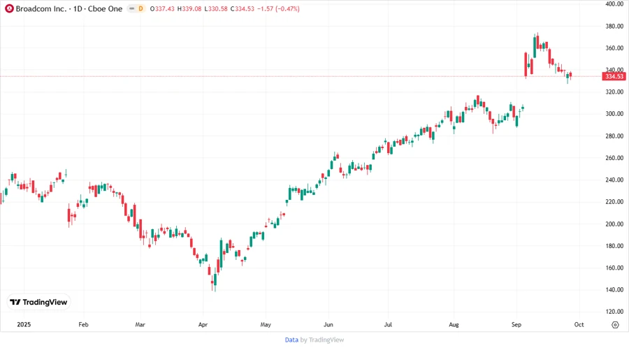
Task: Click the high value H339.08
Action: tap(189, 9)
